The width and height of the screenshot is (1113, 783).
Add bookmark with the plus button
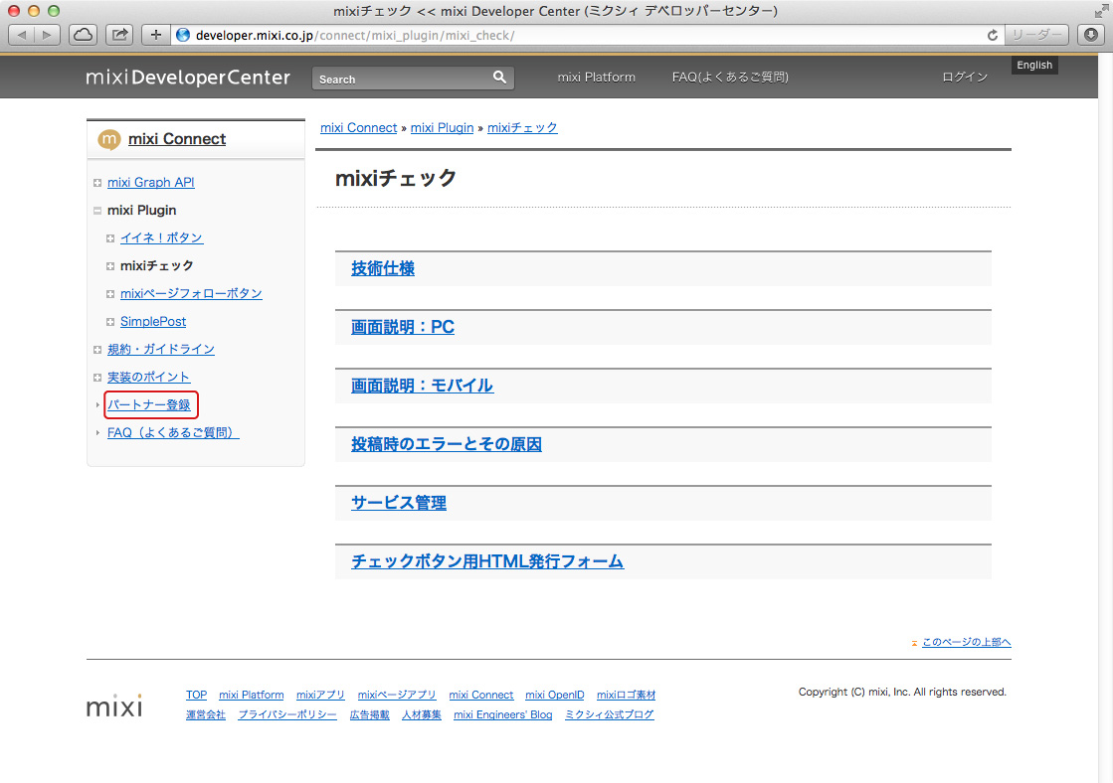click(156, 35)
